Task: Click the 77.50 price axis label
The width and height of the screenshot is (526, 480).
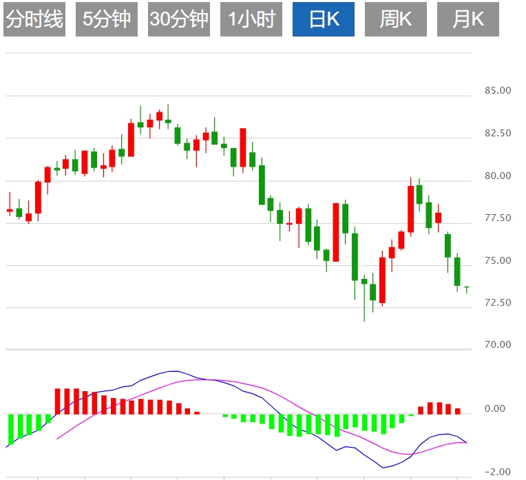Action: coord(497,218)
